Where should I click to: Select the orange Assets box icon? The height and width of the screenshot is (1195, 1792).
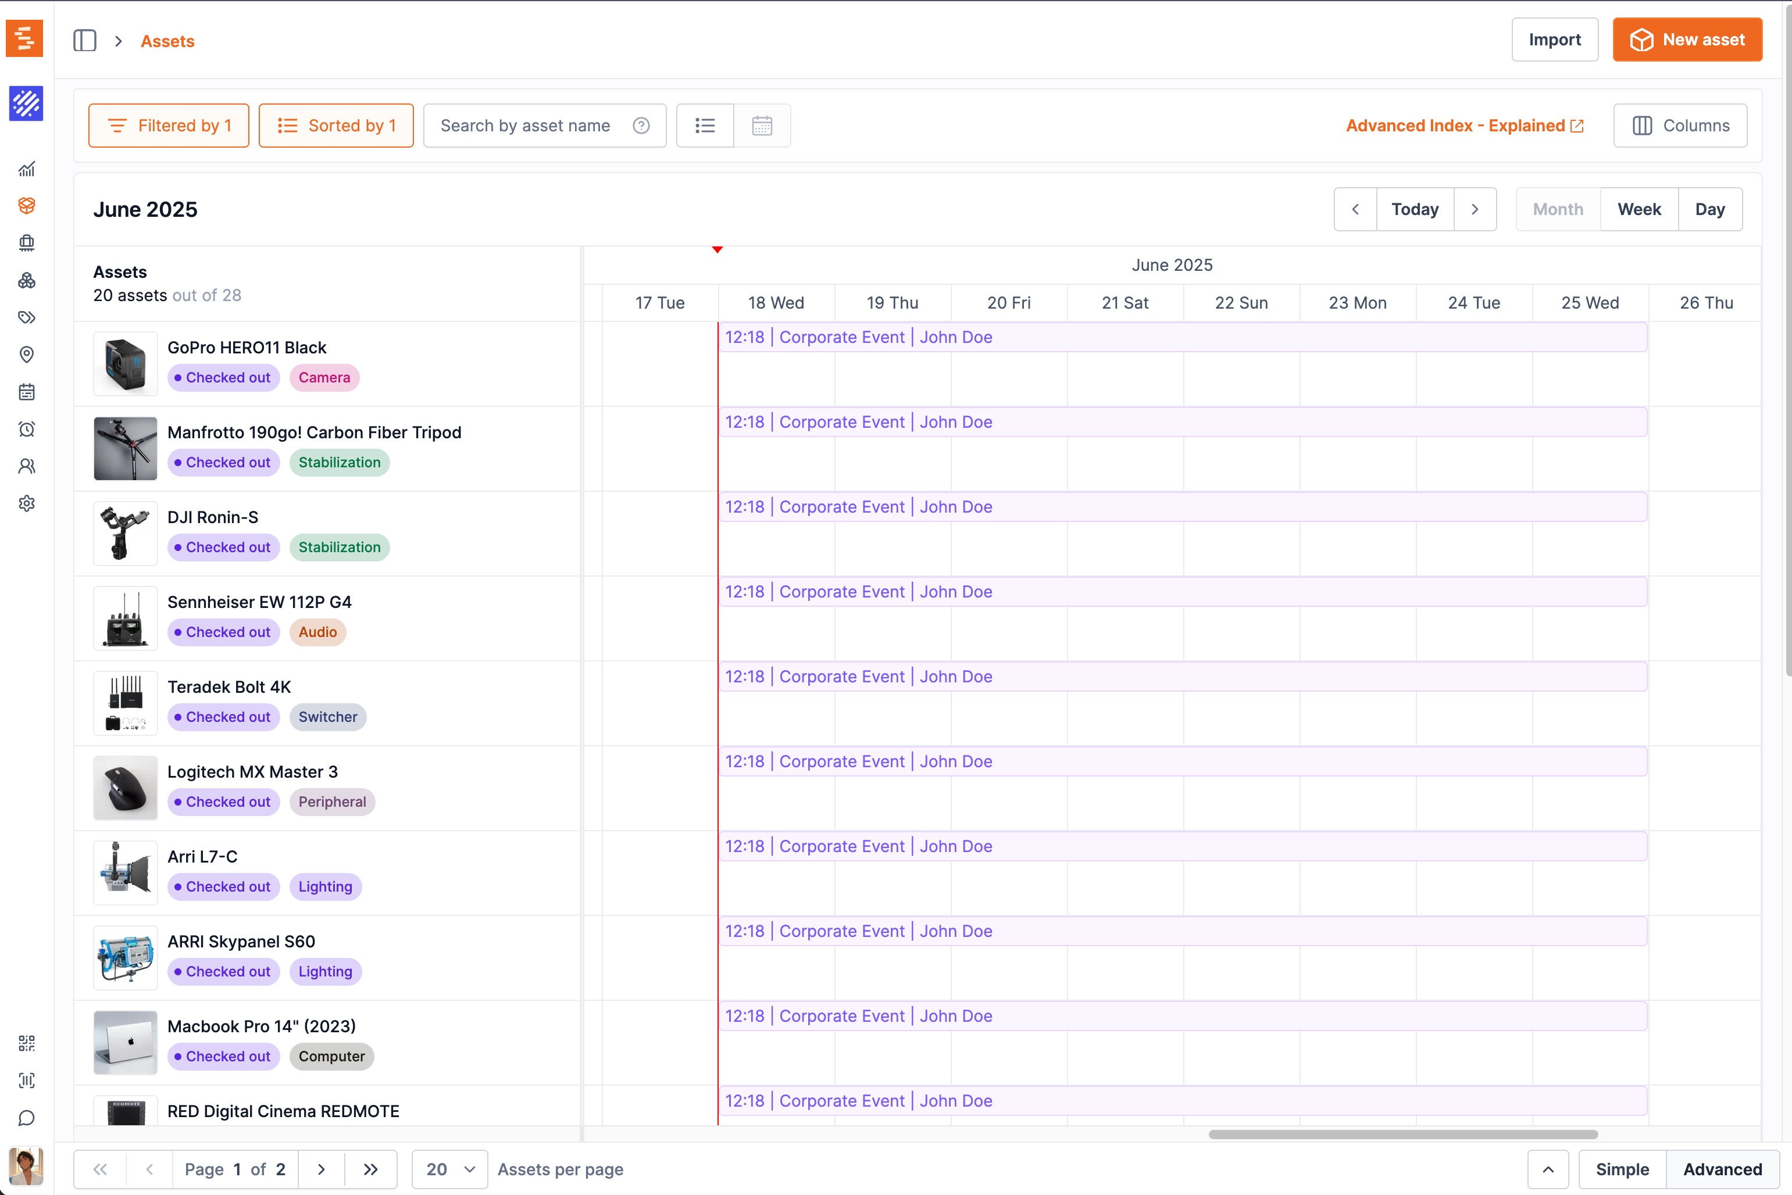[x=27, y=206]
